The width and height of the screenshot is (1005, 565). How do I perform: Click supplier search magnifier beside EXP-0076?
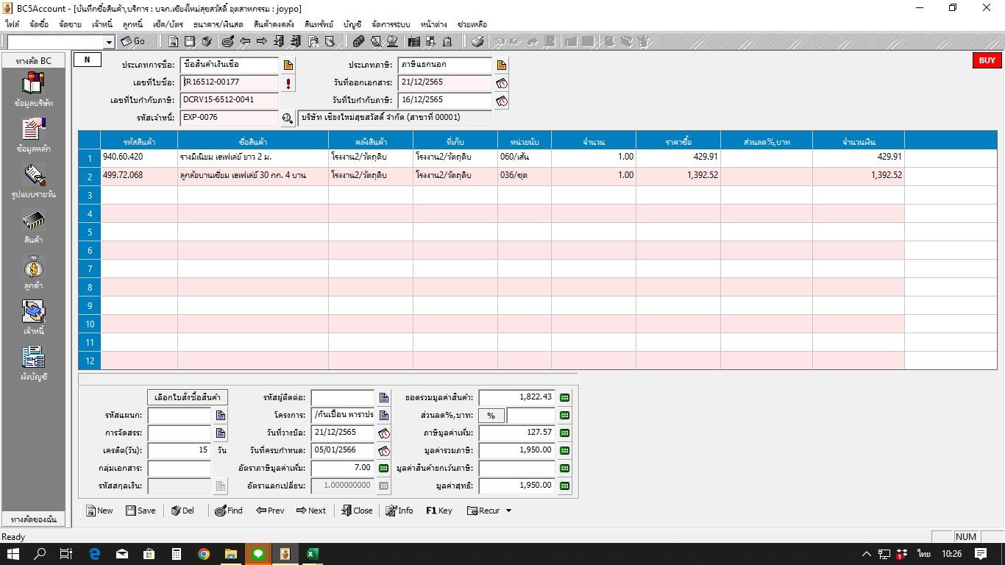coord(288,118)
